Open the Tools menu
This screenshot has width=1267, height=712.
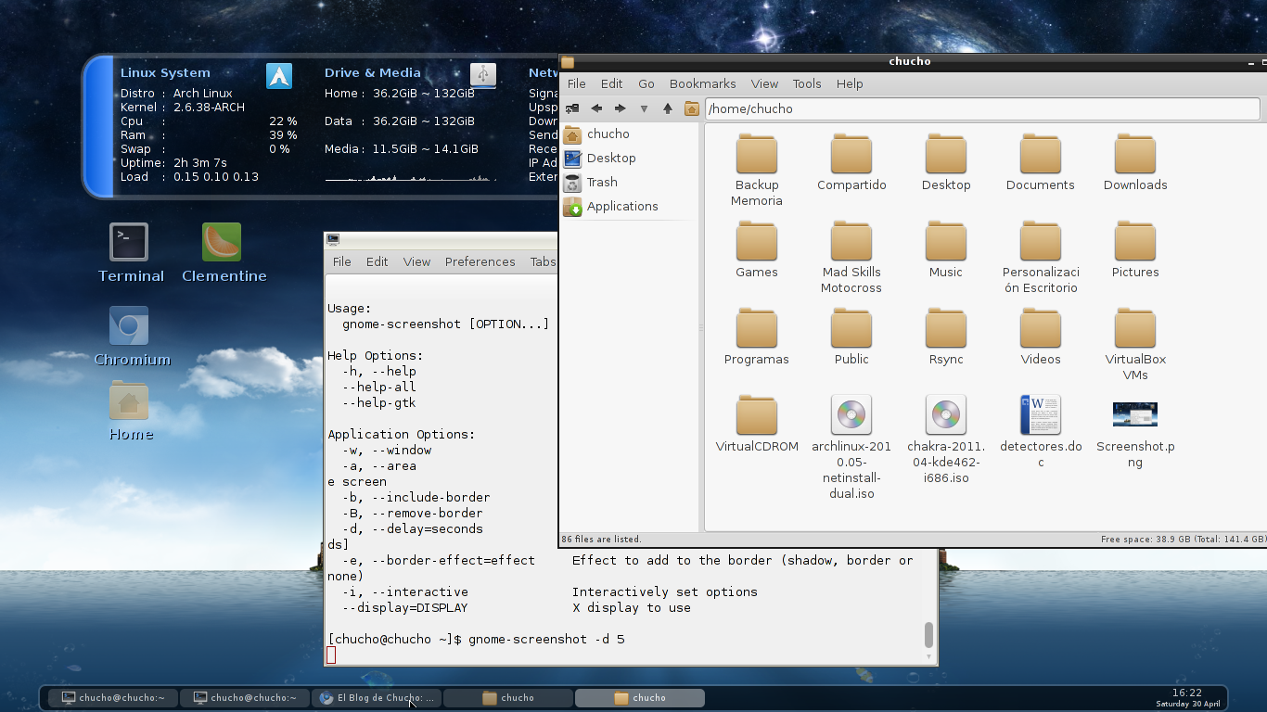click(x=807, y=83)
